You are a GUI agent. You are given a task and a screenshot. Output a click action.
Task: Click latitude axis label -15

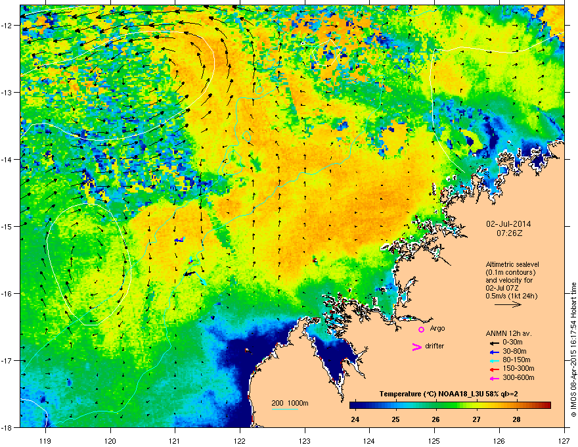pos(7,226)
